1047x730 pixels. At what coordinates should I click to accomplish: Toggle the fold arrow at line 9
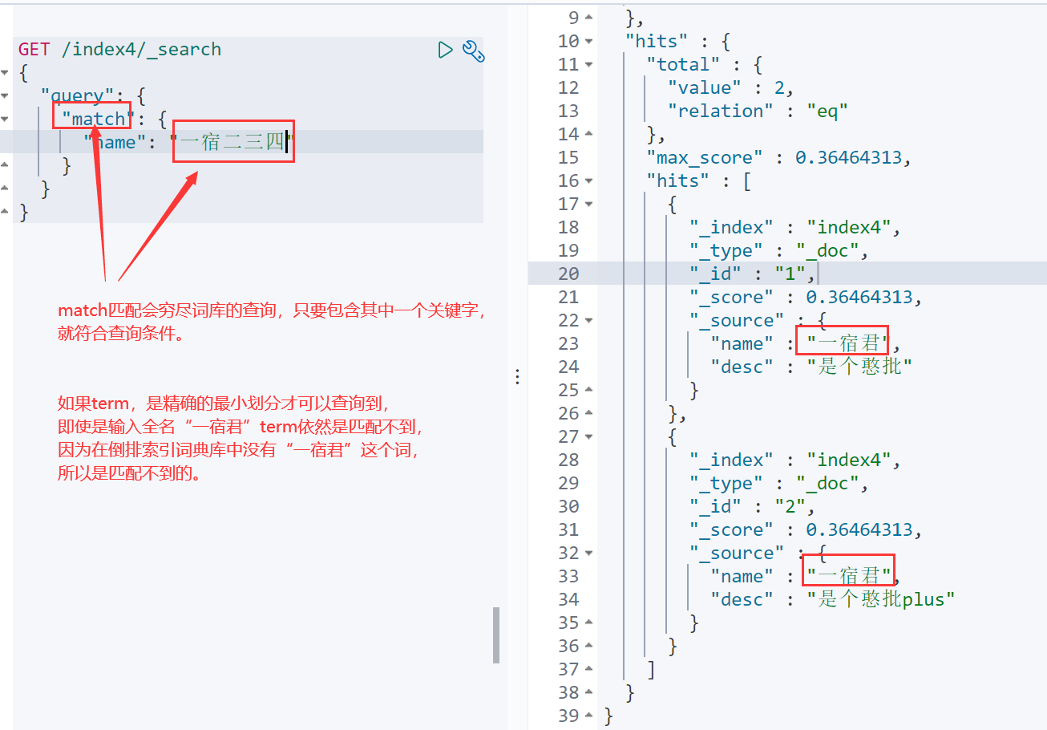[x=589, y=18]
